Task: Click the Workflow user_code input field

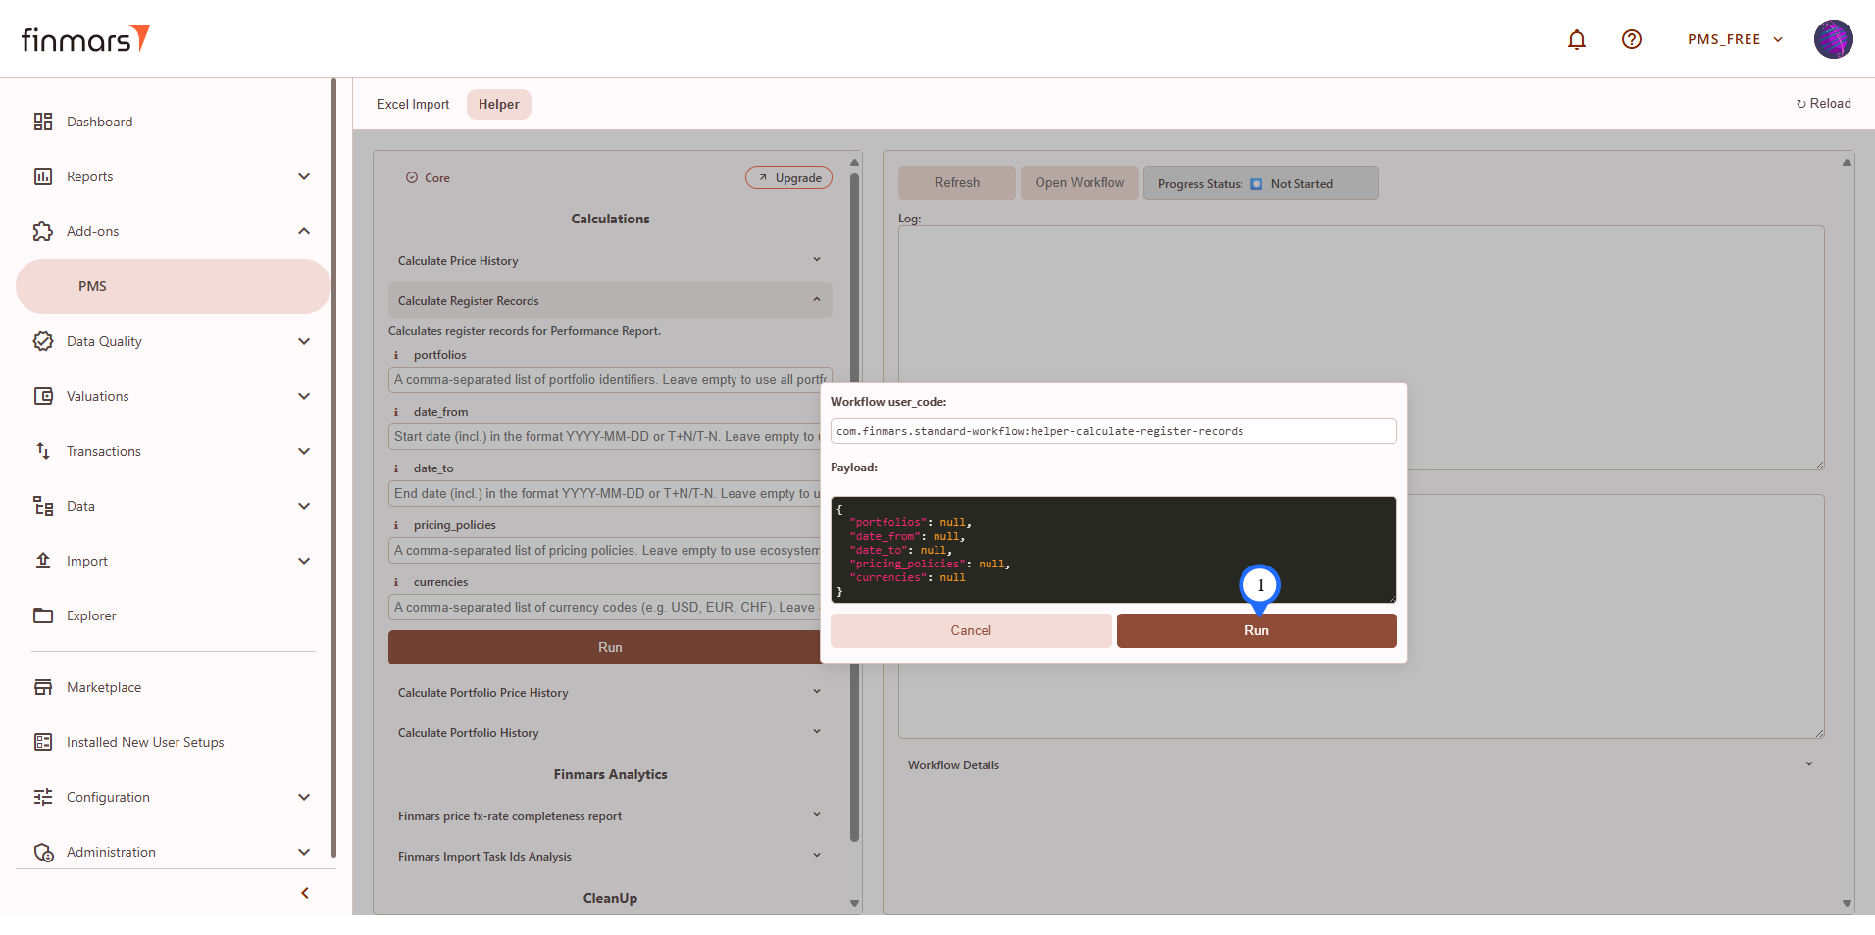Action: [1113, 431]
